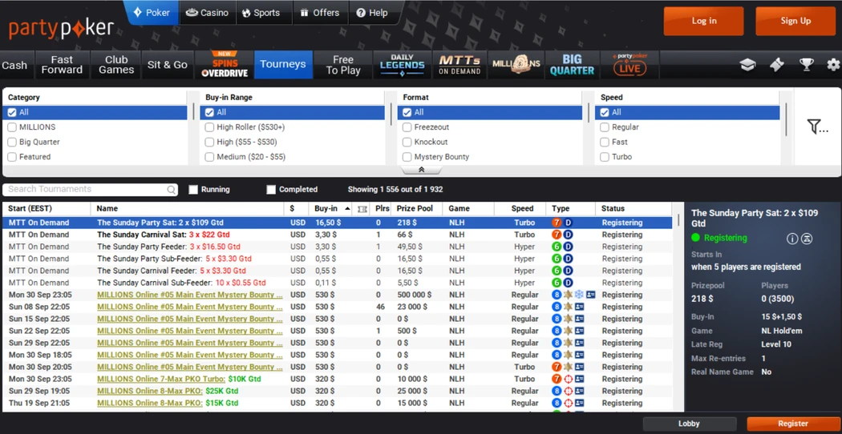Switch to the Casino tab
The image size is (842, 434).
[207, 13]
